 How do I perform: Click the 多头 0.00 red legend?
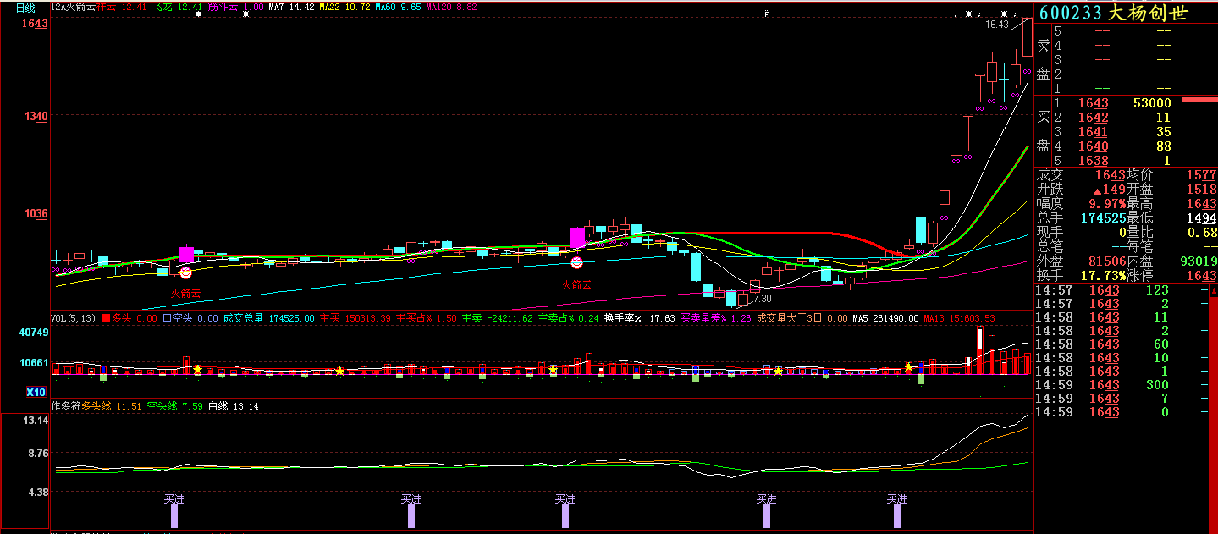130,318
